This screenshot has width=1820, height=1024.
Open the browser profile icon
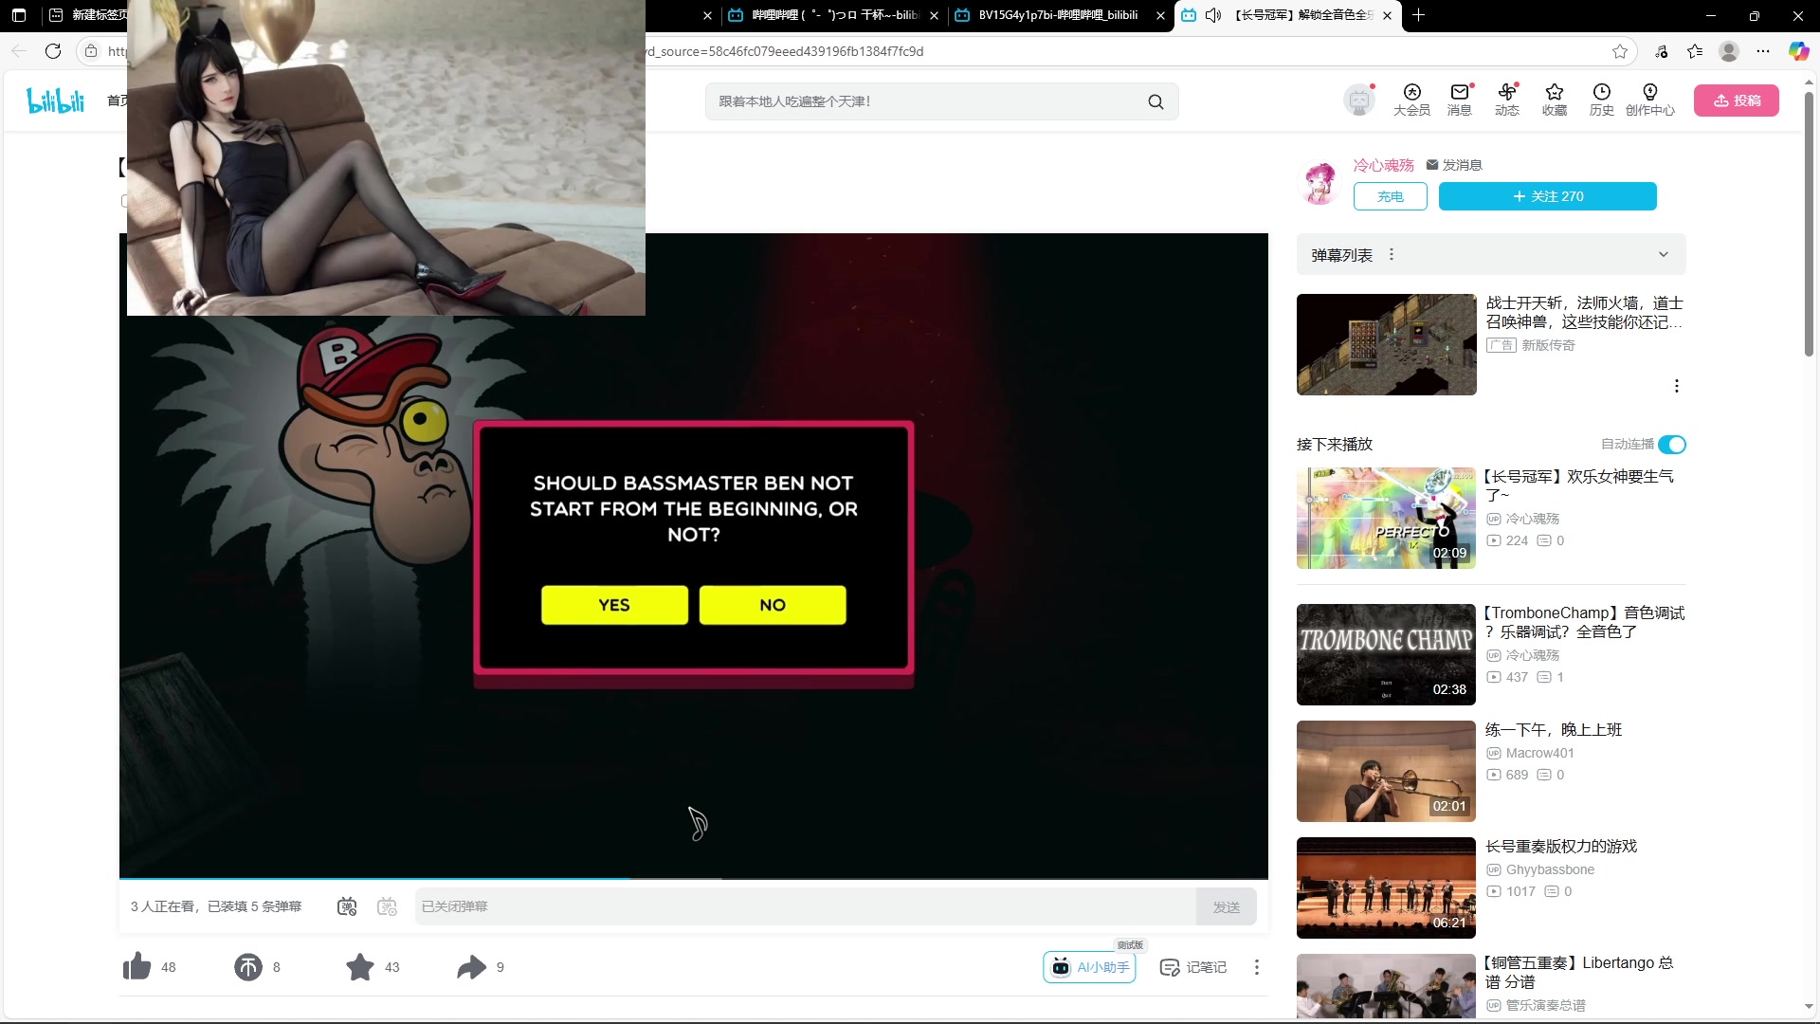click(1729, 51)
